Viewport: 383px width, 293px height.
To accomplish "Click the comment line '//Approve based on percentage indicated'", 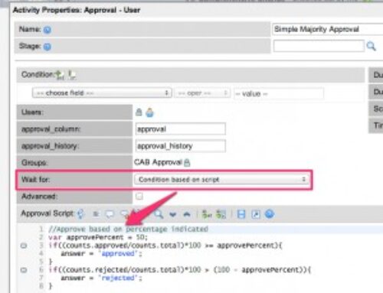I will [129, 229].
